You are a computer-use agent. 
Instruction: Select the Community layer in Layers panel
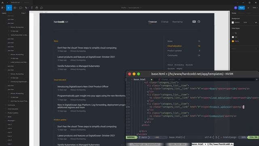click(x=11, y=105)
